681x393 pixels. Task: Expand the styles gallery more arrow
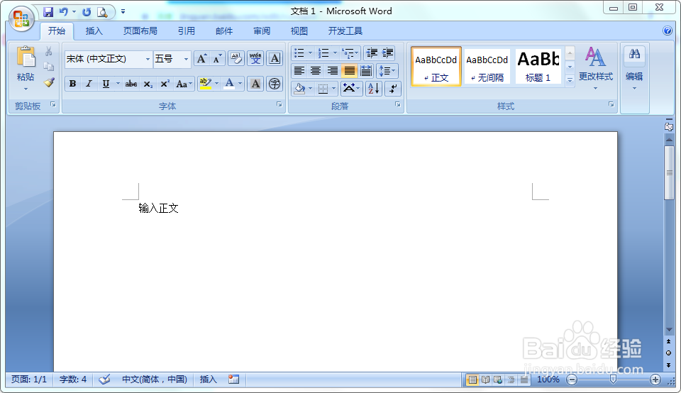[570, 80]
